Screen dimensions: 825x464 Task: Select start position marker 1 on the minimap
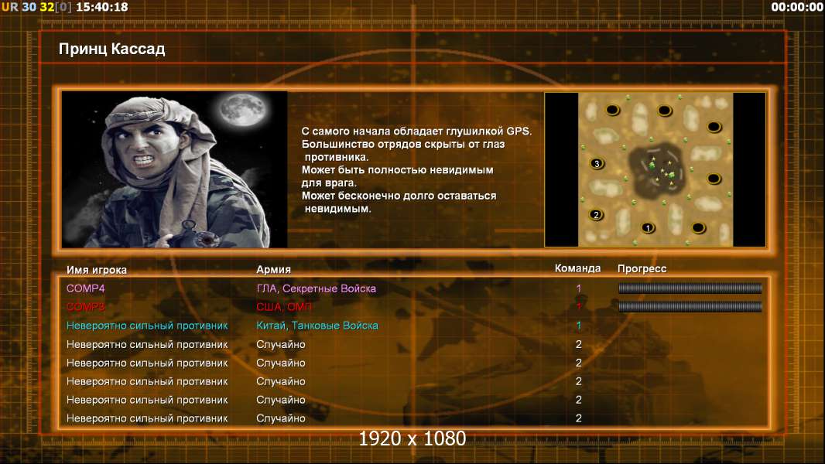(649, 227)
